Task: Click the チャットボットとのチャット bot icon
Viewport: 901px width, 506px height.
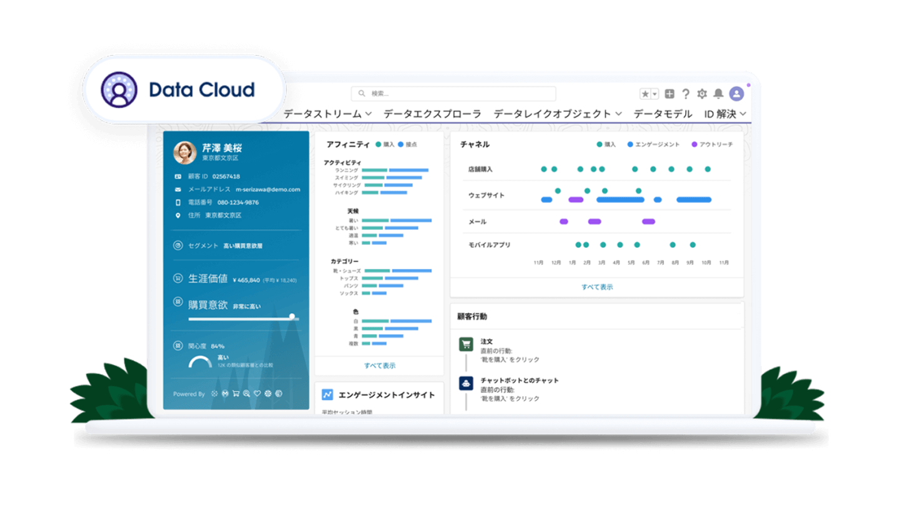Action: click(x=466, y=383)
